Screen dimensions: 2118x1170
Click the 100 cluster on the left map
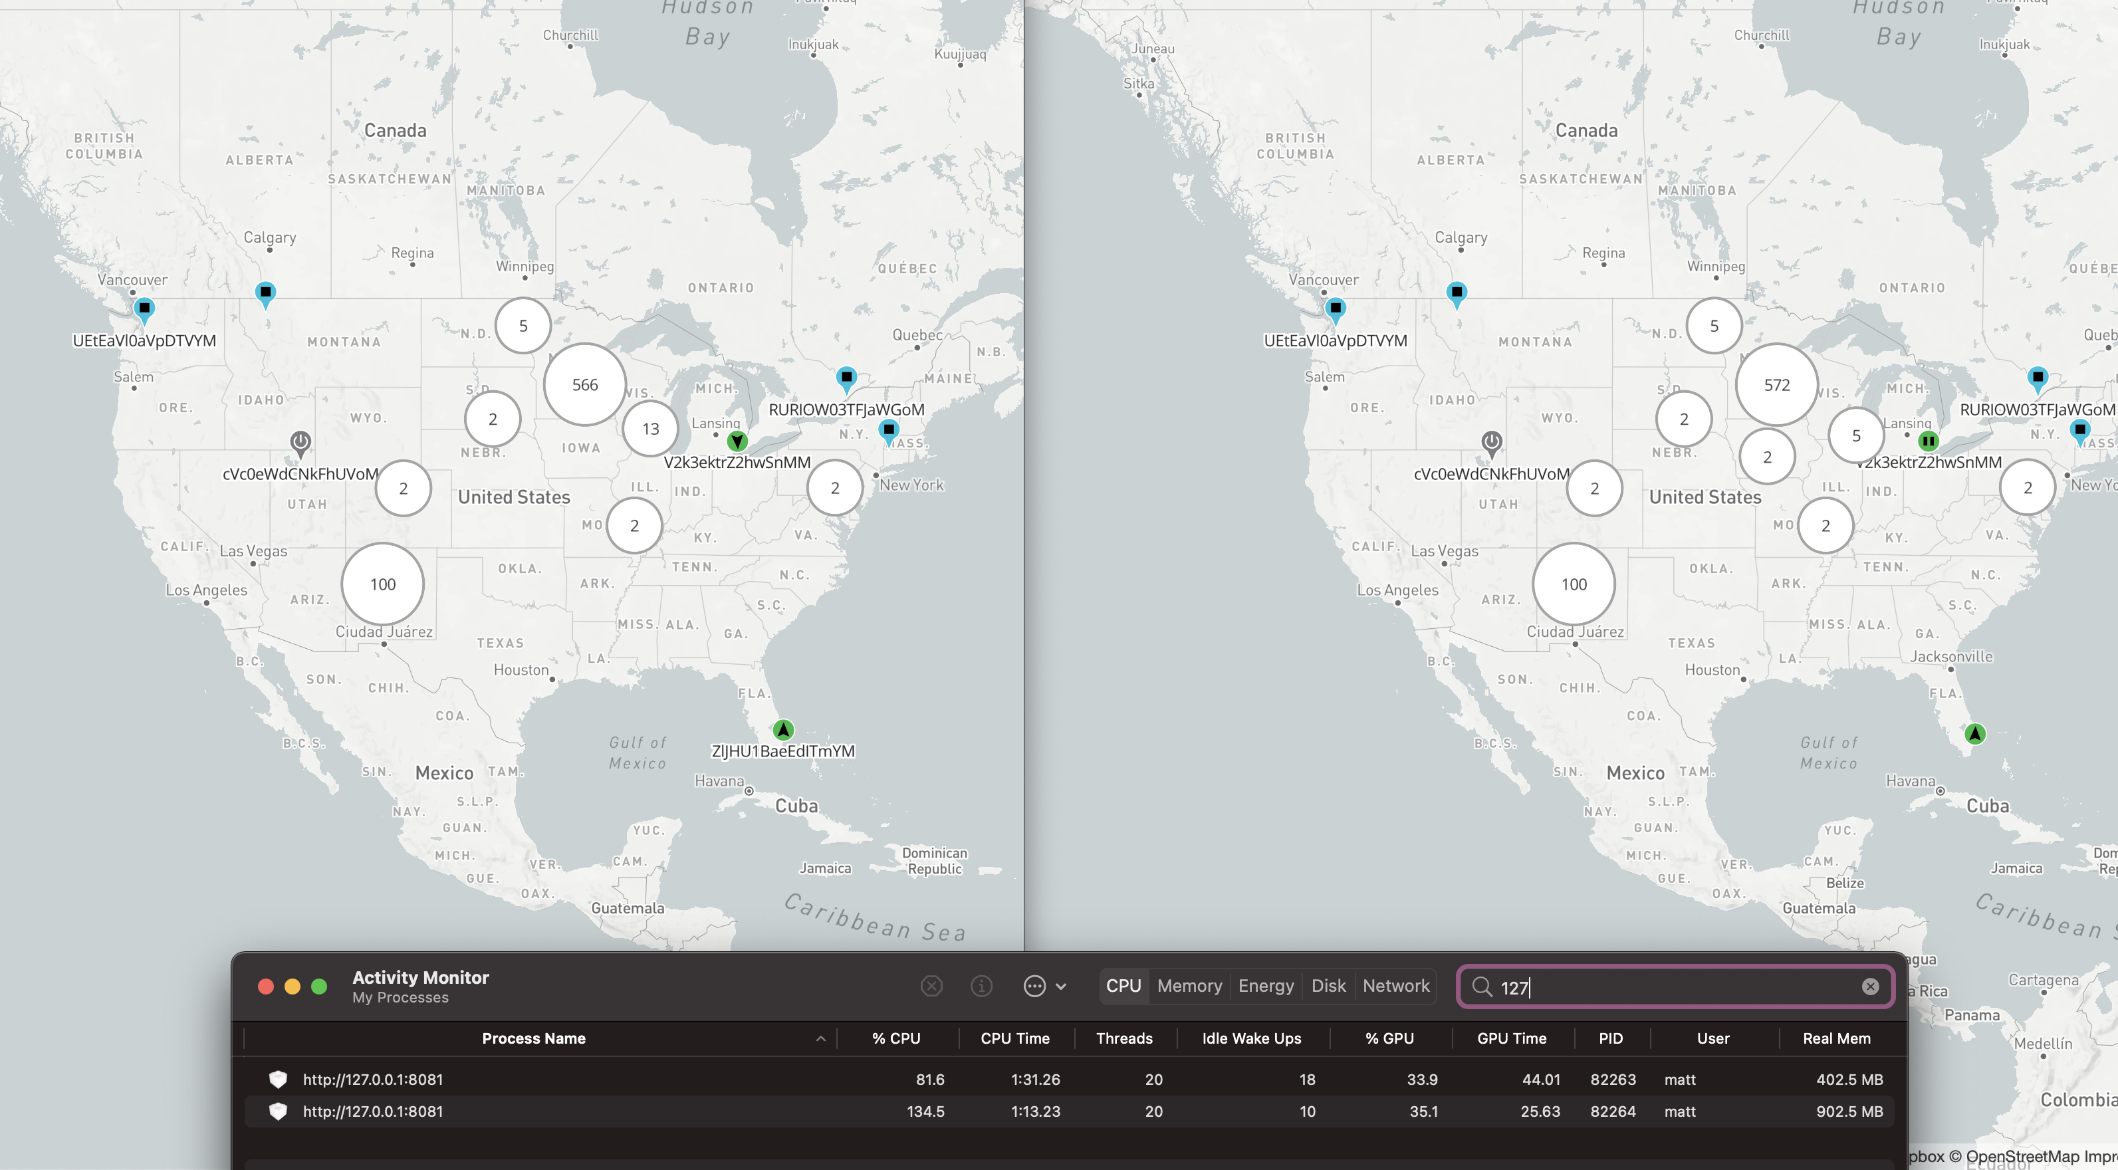tap(382, 584)
